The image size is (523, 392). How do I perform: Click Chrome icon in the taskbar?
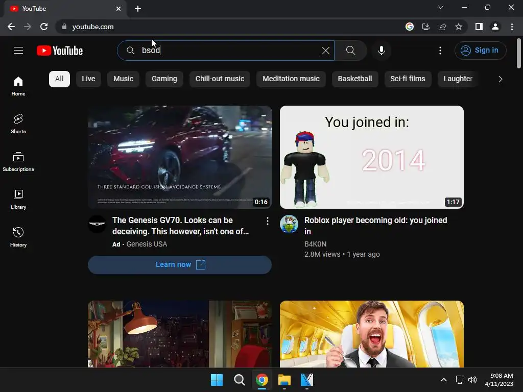262,380
